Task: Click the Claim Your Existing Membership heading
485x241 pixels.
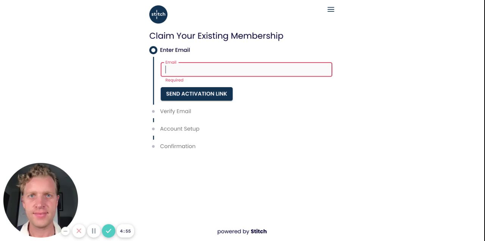Action: pos(216,36)
